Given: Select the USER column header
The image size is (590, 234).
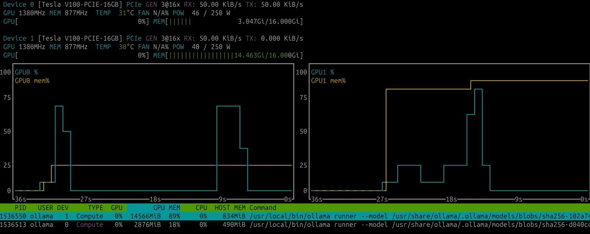Looking at the screenshot, I should (45, 208).
